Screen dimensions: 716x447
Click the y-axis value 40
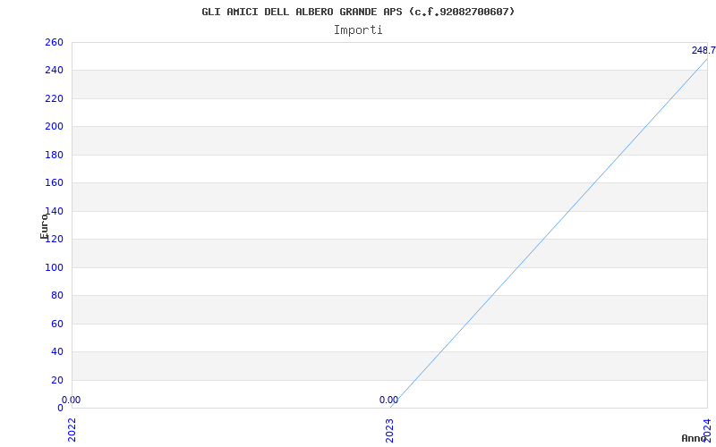click(x=57, y=351)
